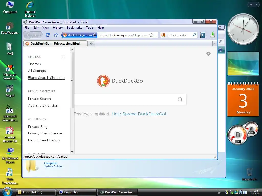The width and height of the screenshot is (262, 196).
Task: Click the side menu scroll down arrow
Action: (x=72, y=152)
